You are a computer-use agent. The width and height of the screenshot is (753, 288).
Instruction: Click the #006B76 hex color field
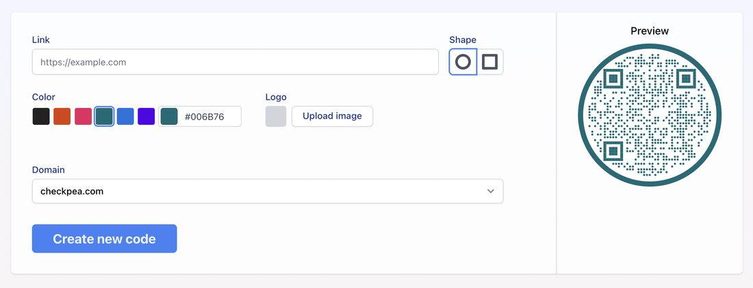pyautogui.click(x=211, y=116)
